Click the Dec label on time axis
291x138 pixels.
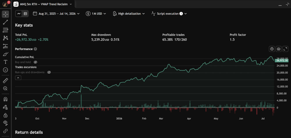pyautogui.click(x=87, y=118)
